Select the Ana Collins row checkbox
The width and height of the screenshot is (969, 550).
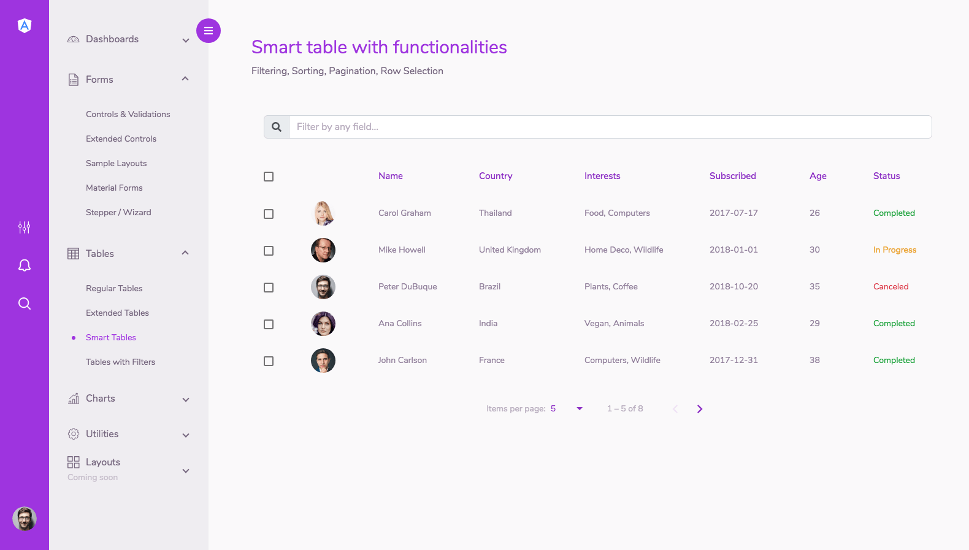269,324
